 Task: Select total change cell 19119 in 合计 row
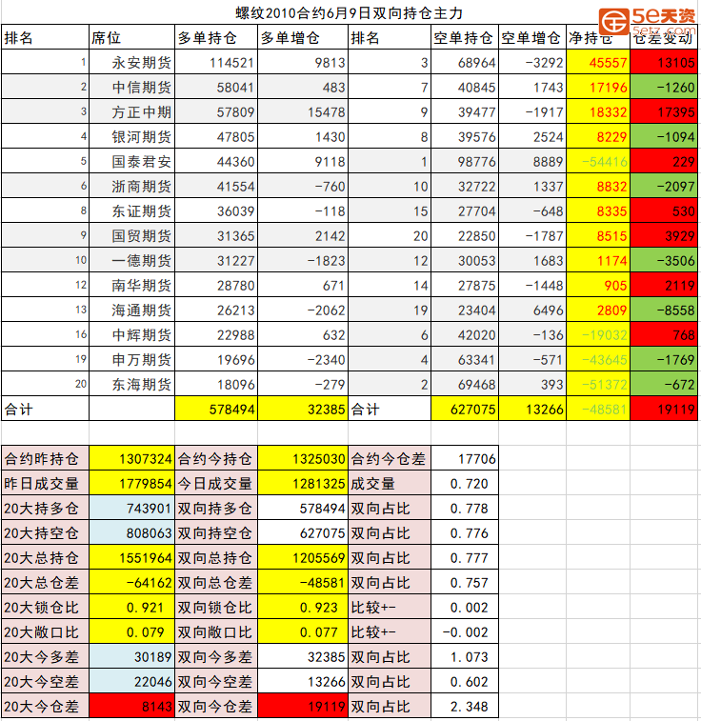pos(664,409)
